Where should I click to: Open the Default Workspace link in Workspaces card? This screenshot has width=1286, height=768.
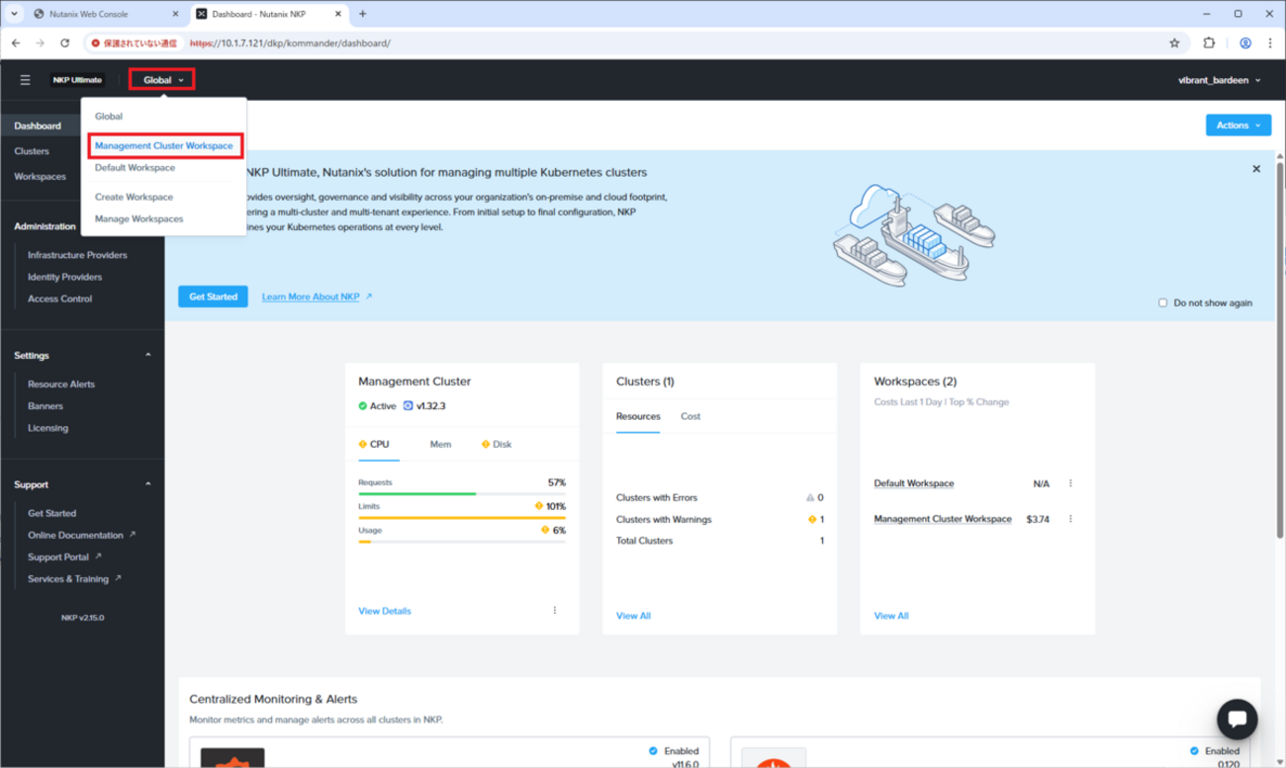pyautogui.click(x=914, y=484)
